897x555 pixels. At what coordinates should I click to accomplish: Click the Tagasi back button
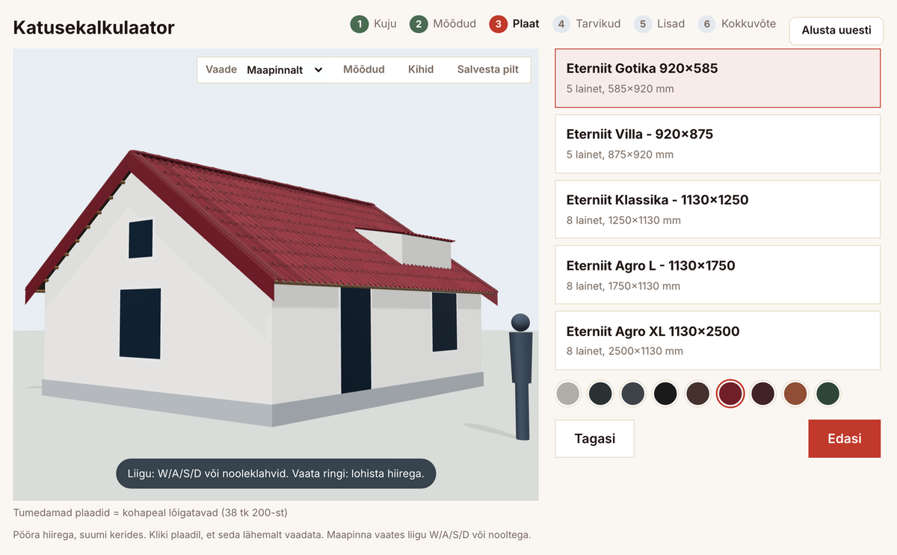(595, 438)
